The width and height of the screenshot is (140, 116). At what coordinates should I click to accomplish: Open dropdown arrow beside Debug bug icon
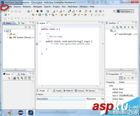click(x=36, y=15)
